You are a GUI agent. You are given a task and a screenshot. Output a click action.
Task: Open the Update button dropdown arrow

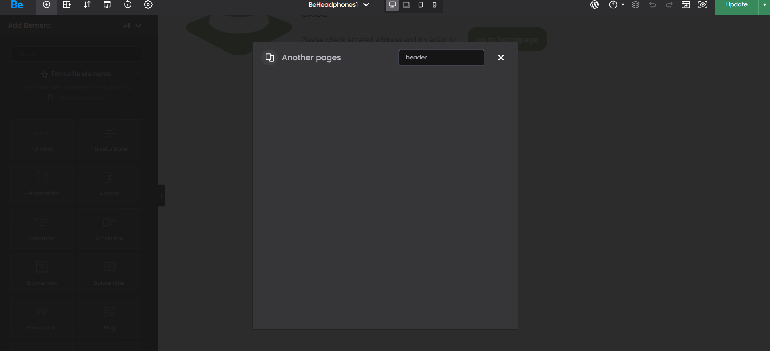coord(764,5)
